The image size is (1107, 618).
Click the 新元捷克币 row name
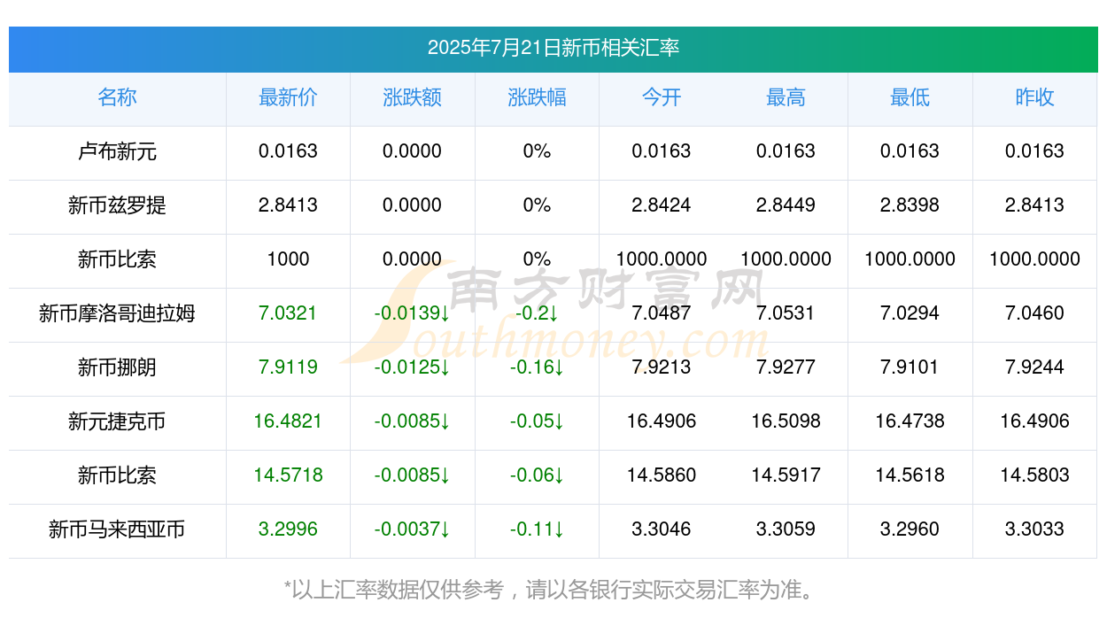click(117, 421)
